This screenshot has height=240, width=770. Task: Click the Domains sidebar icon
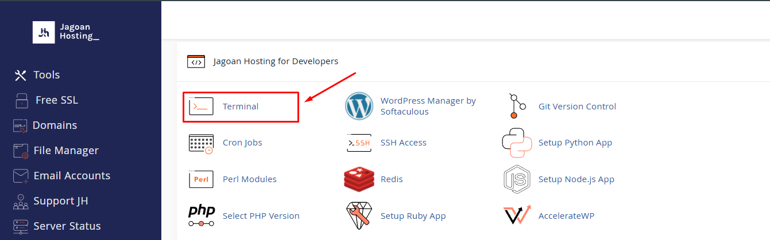coord(20,125)
